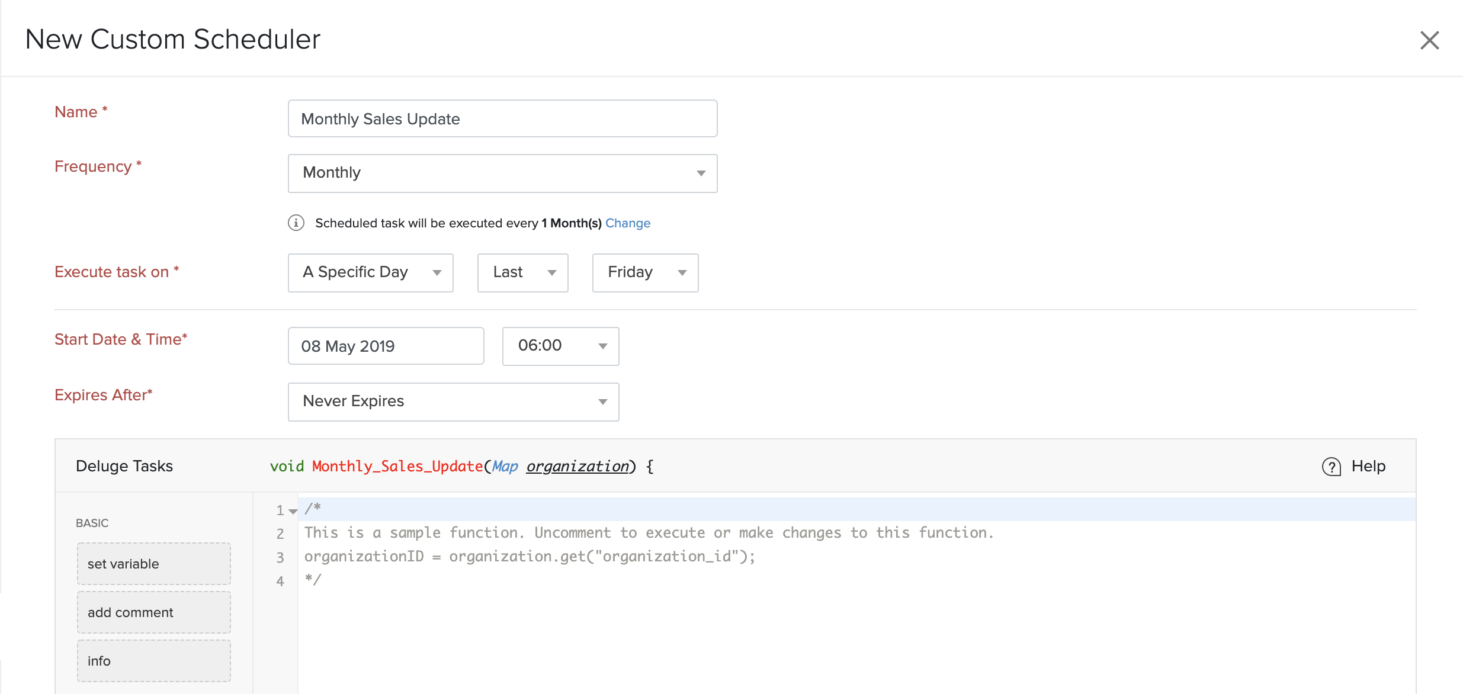Image resolution: width=1463 pixels, height=694 pixels.
Task: Click the info icon beside scheduled task note
Action: [x=296, y=223]
